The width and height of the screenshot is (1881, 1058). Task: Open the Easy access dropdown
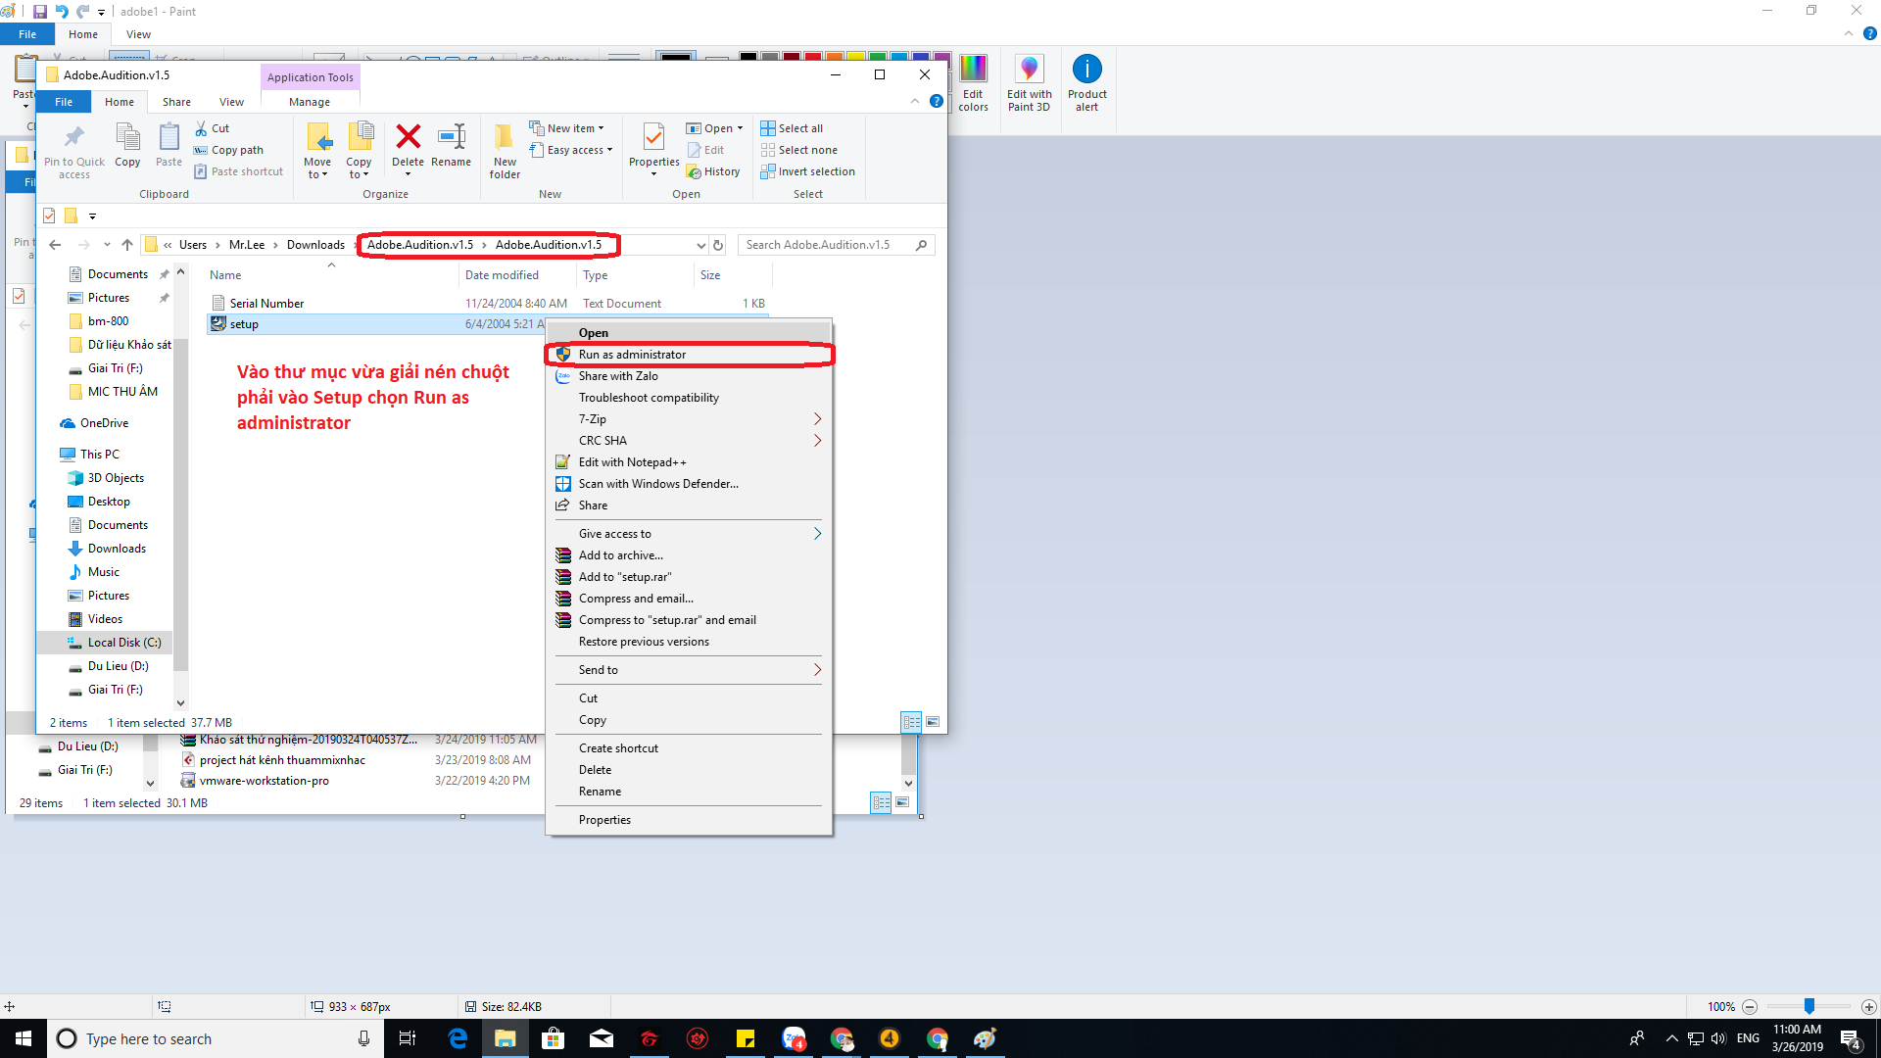tap(571, 150)
